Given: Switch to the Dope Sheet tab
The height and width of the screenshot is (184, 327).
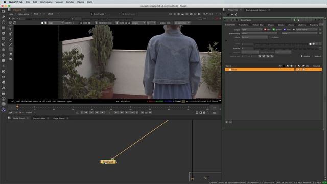Looking at the screenshot, I should coord(59,118).
